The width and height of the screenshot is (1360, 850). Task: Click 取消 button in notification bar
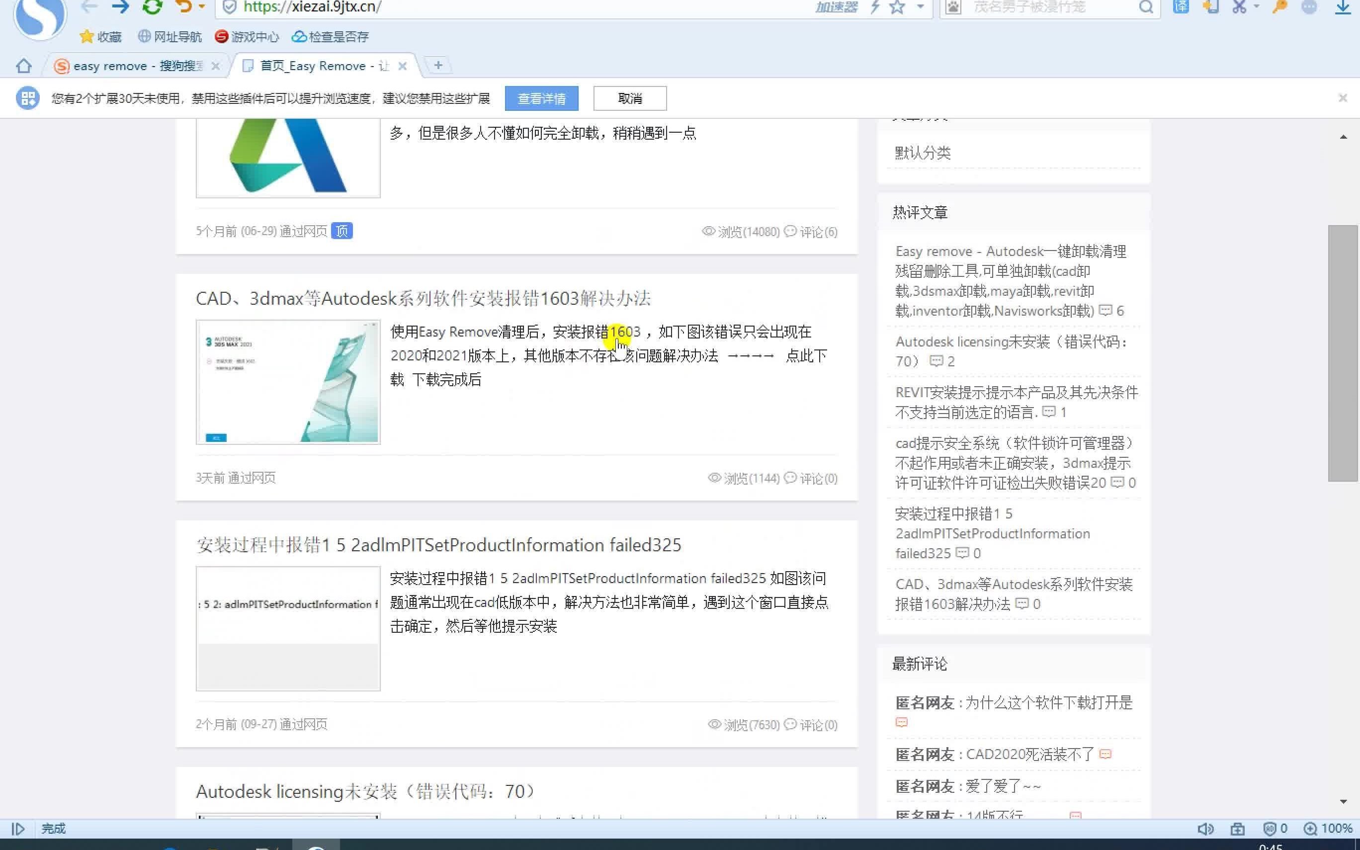pyautogui.click(x=630, y=98)
